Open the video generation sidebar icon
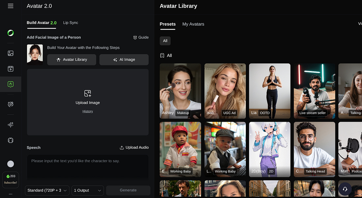 [x=11, y=68]
